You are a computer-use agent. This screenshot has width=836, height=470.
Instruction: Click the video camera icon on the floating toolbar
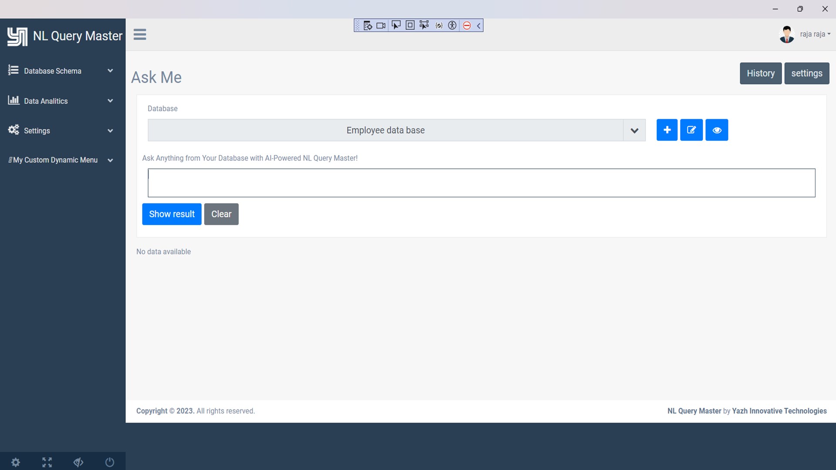(381, 26)
